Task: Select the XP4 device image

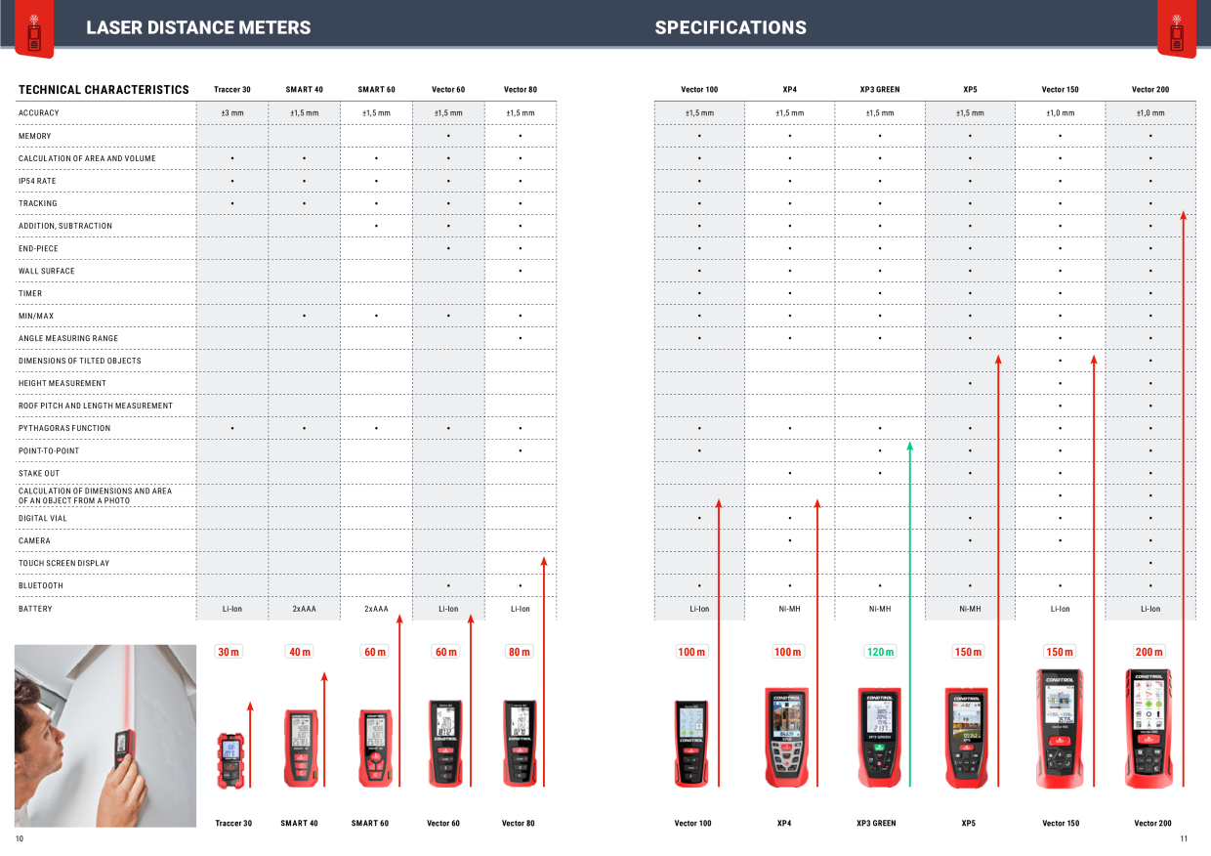Action: (787, 738)
